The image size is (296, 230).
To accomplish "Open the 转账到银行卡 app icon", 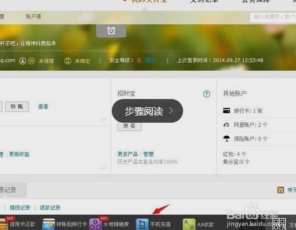I will click(x=49, y=224).
